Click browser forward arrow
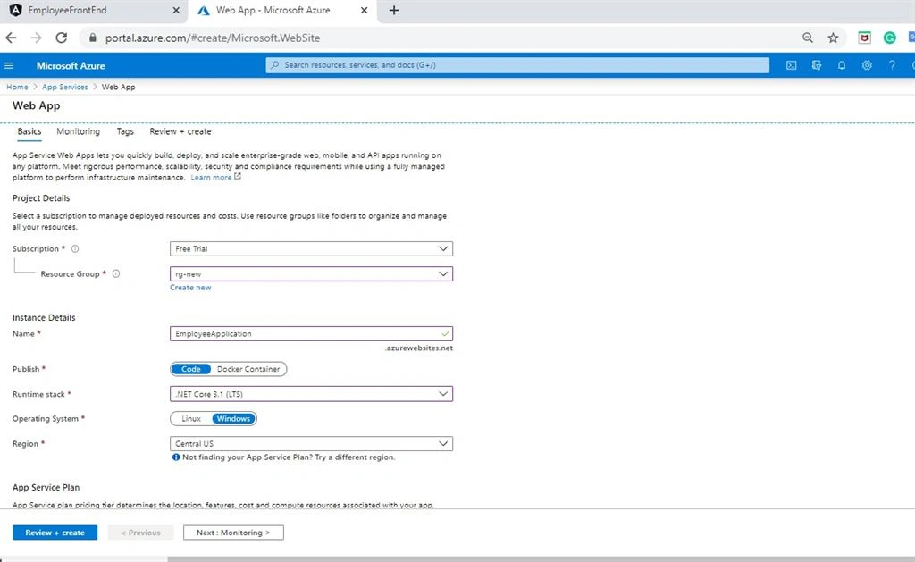This screenshot has width=915, height=562. (x=36, y=38)
